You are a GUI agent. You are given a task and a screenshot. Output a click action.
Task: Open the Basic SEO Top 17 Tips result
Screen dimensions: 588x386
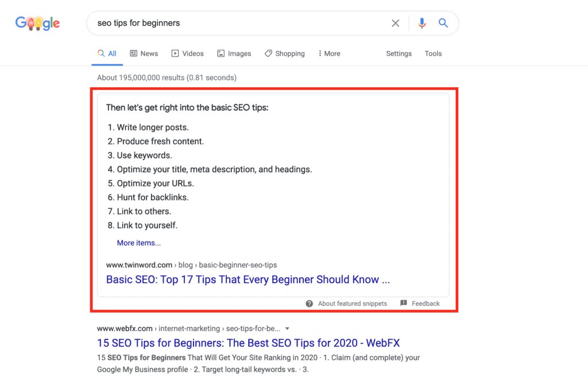247,280
